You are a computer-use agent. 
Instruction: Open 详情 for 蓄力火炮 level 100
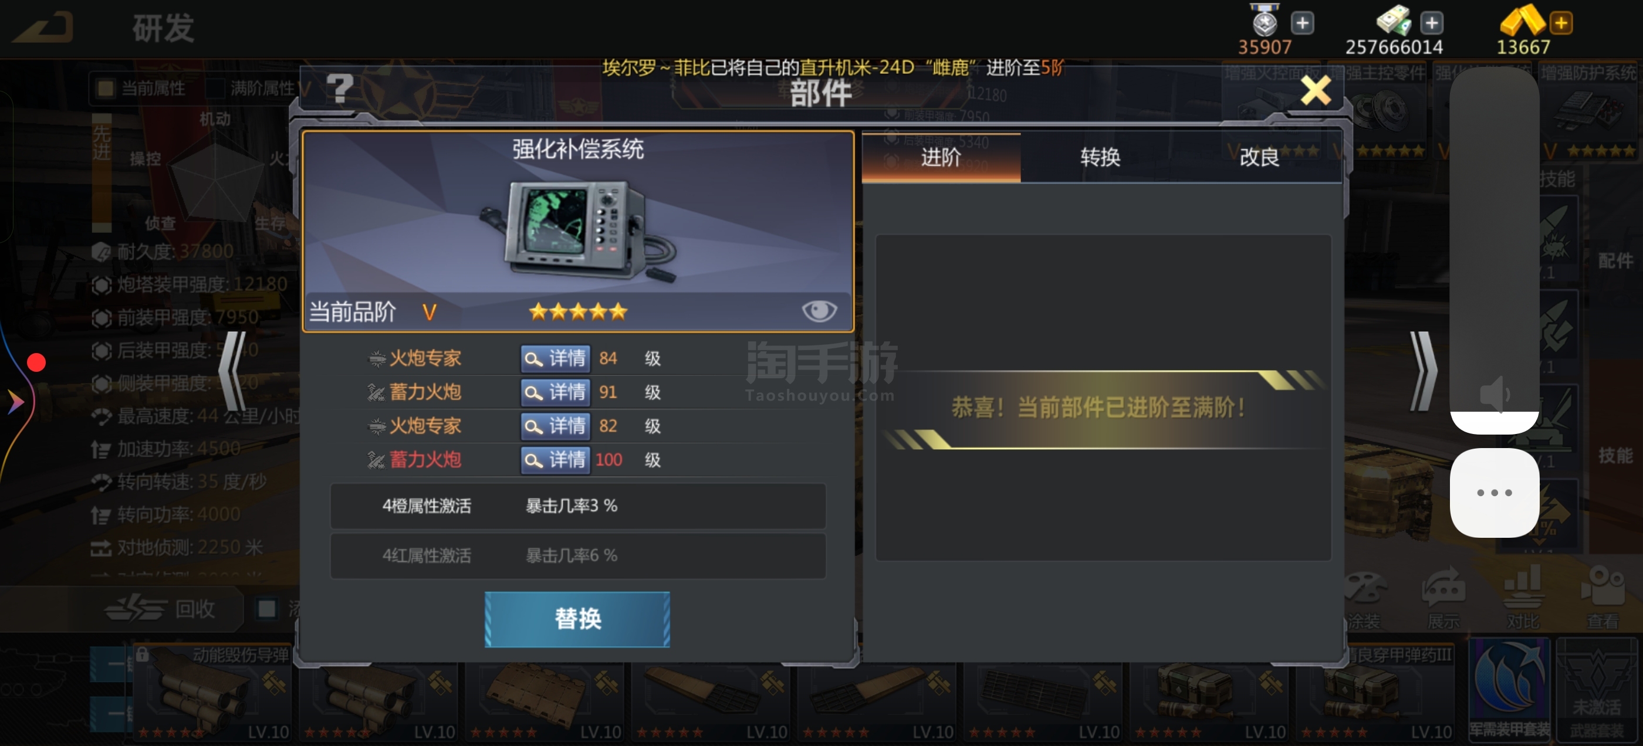556,460
